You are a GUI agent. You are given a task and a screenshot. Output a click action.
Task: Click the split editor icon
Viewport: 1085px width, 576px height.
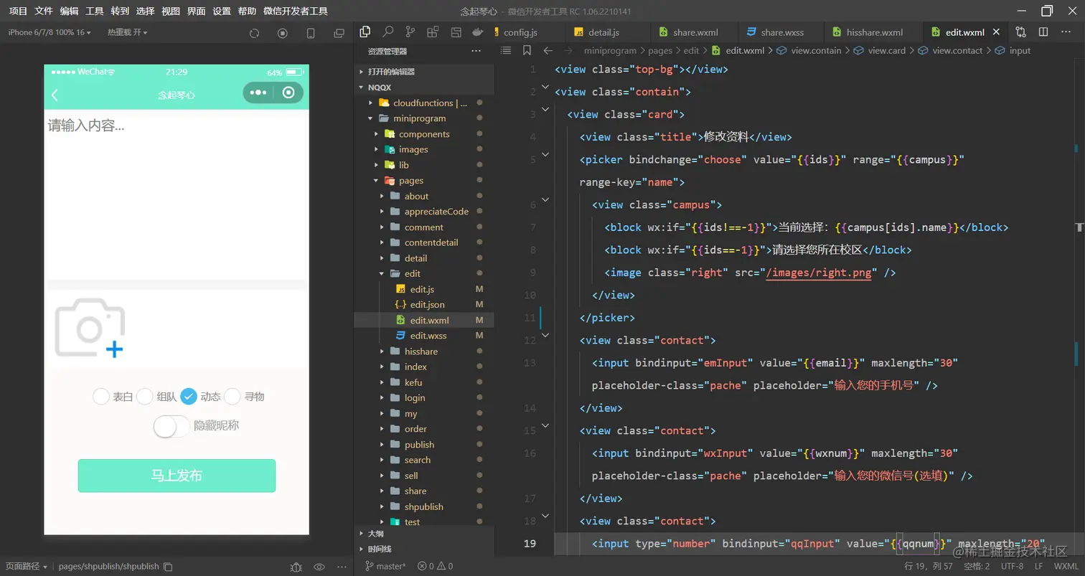[x=1043, y=32]
